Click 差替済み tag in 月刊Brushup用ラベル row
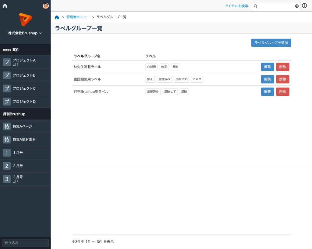Screen dimensions: 312x249 [153, 92]
